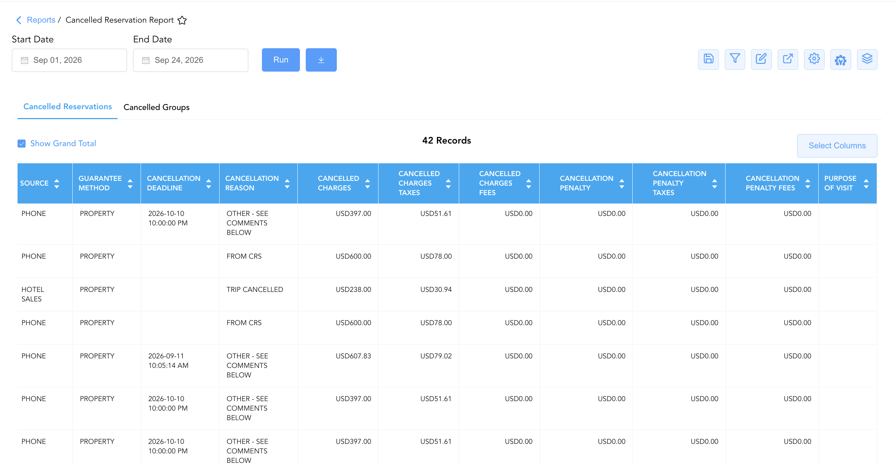The width and height of the screenshot is (895, 472).
Task: Click the export external-link icon
Action: tap(788, 59)
